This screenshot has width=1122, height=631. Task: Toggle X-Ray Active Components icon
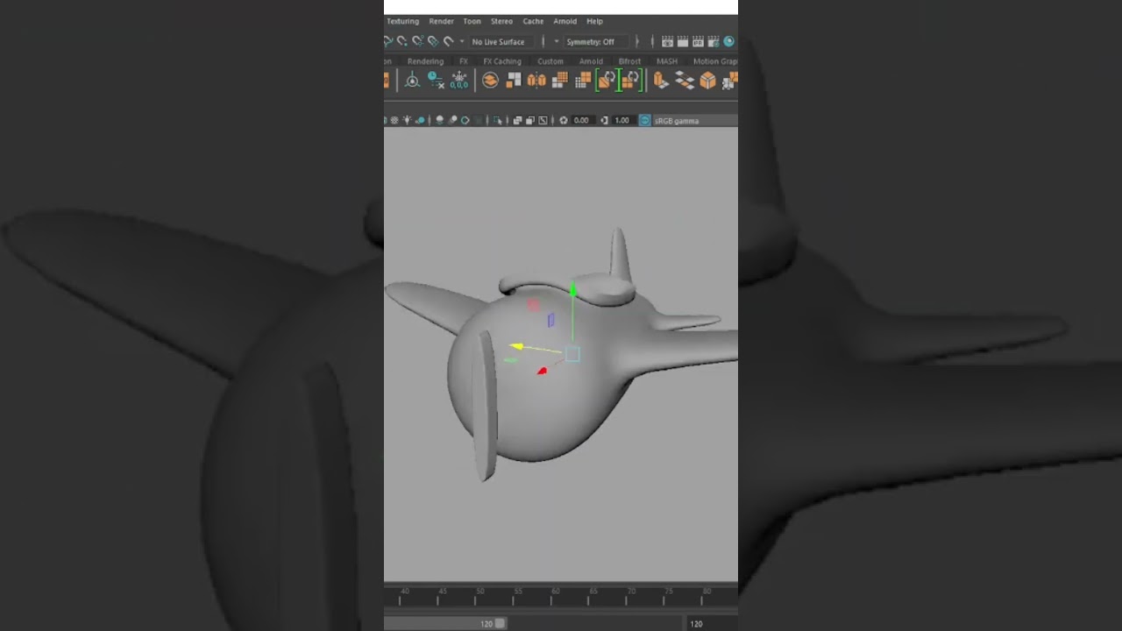[x=529, y=120]
